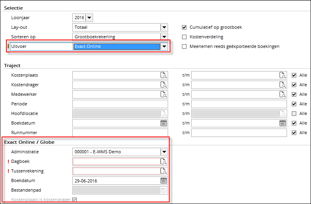311x204 pixels.
Task: Click the Runnummer t/m input field
Action: [x=239, y=133]
